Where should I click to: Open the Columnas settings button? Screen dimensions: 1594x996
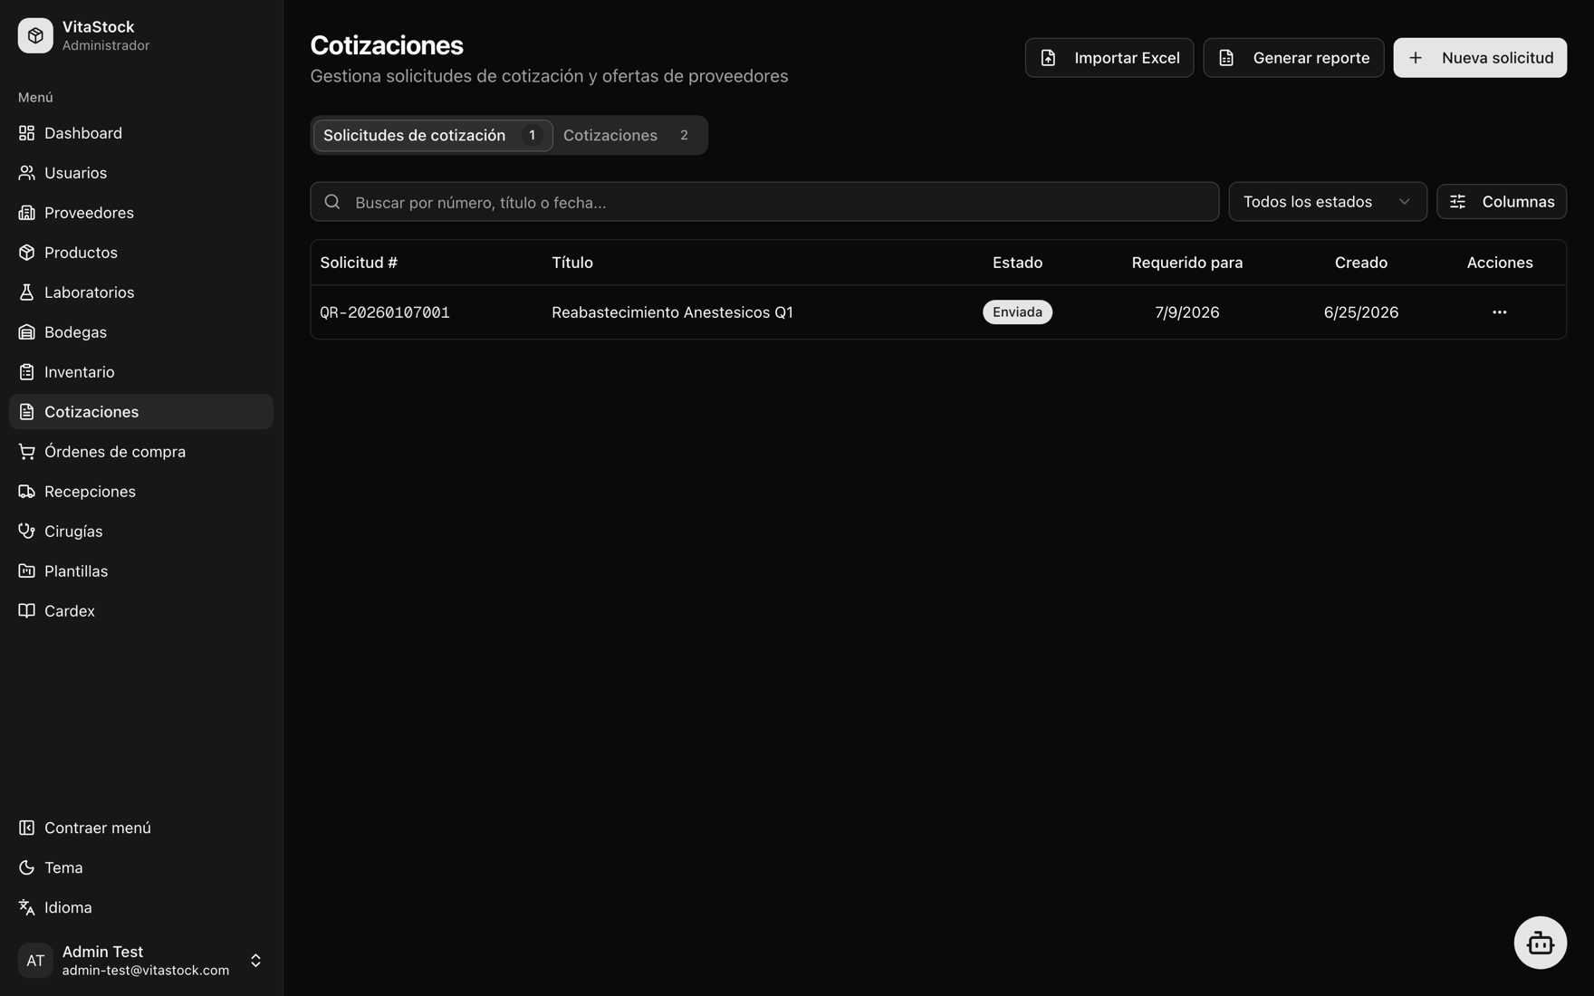click(1502, 202)
